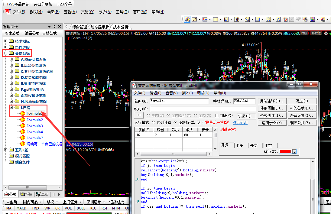Expand the 条件选股 tree node
The width and height of the screenshot is (331, 214).
click(5, 47)
